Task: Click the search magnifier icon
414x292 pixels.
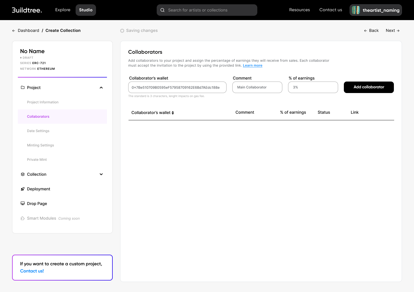Action: point(162,10)
